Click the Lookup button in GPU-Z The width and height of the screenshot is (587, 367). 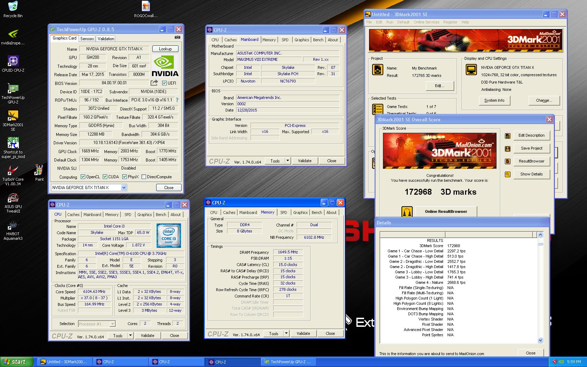165,49
